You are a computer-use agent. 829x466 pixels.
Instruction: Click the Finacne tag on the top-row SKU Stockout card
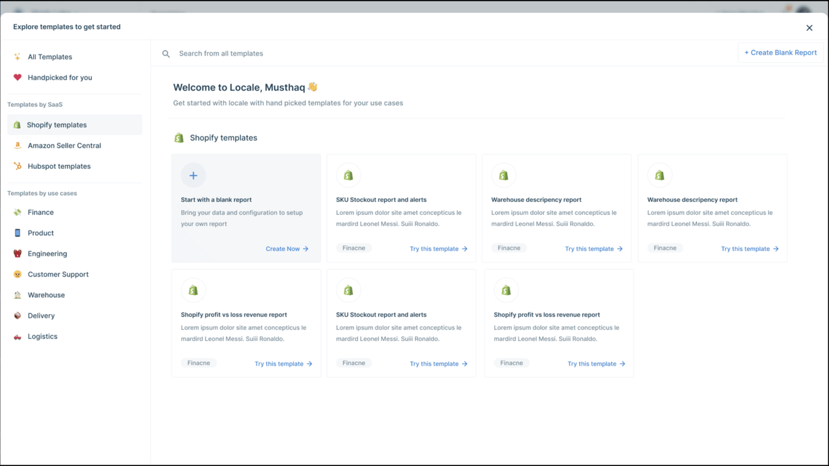click(354, 248)
